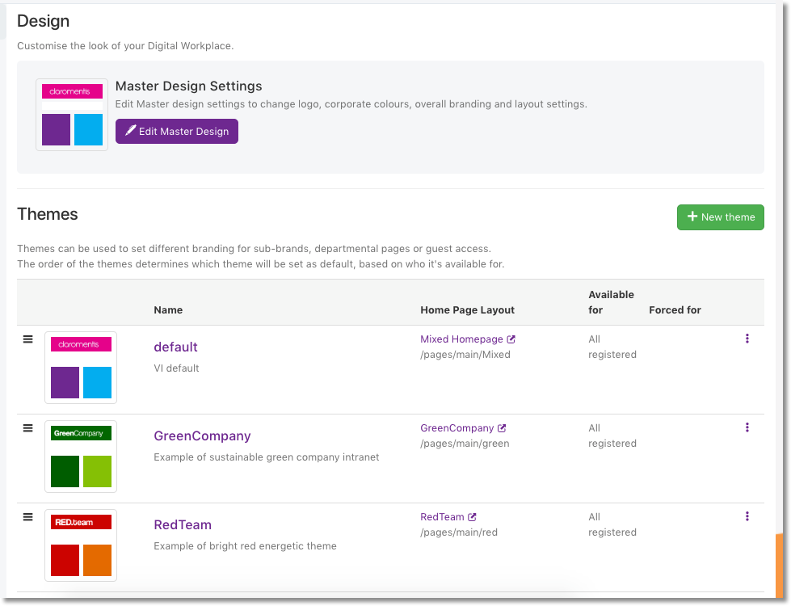Select the Master Design Settings thumbnail
The width and height of the screenshot is (791, 606).
coord(72,115)
